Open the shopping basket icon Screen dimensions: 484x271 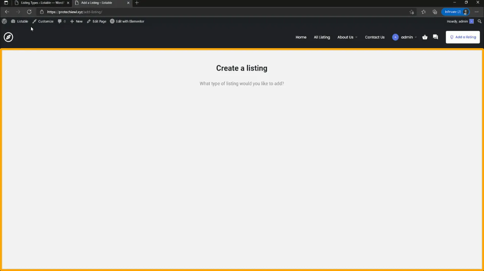[425, 37]
